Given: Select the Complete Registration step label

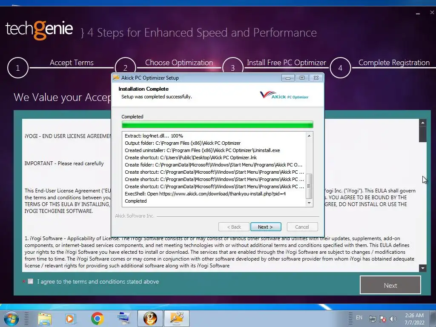Looking at the screenshot, I should tap(394, 63).
